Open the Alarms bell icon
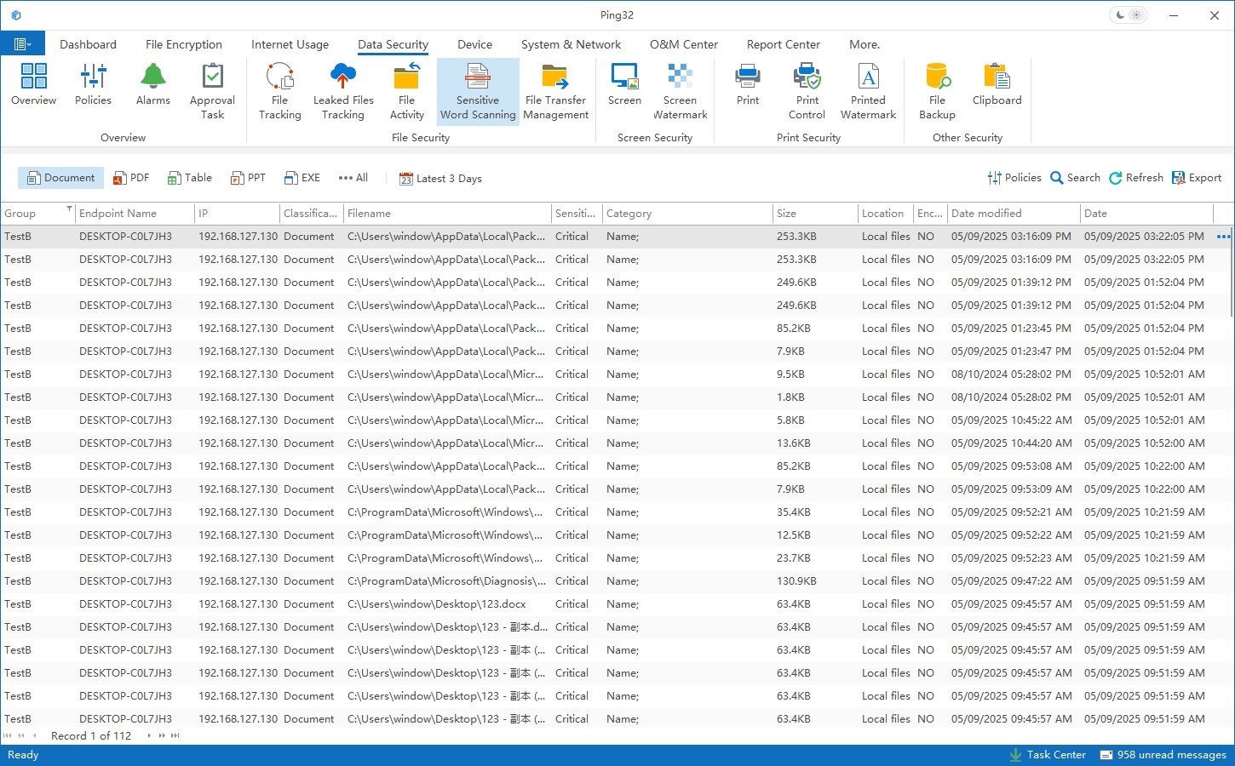Image resolution: width=1235 pixels, height=766 pixels. coord(153,85)
